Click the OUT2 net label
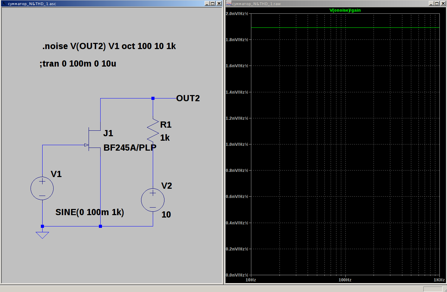447x292 pixels. [x=188, y=98]
